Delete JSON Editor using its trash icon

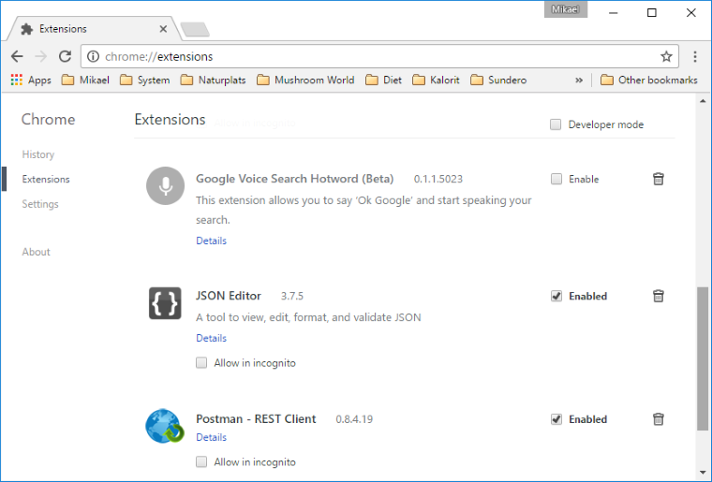point(658,296)
